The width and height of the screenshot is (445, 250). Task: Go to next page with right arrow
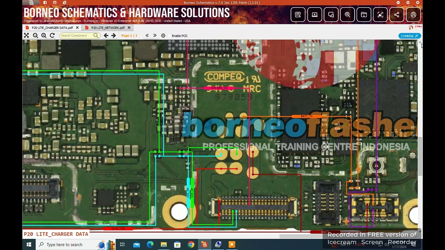click(113, 35)
